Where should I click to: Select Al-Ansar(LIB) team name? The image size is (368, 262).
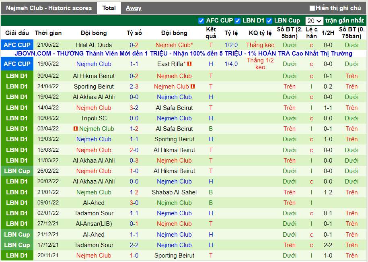point(94,224)
